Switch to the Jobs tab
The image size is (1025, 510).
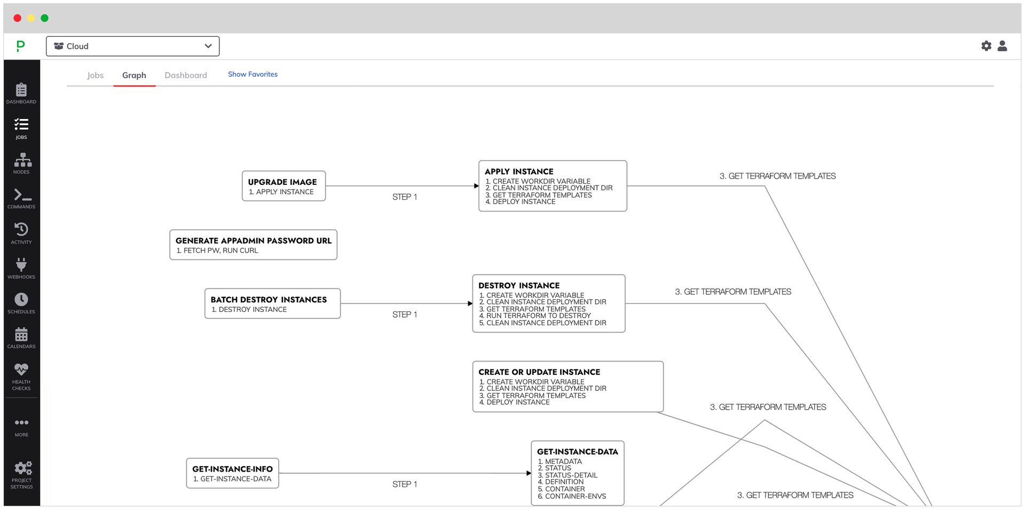point(96,75)
